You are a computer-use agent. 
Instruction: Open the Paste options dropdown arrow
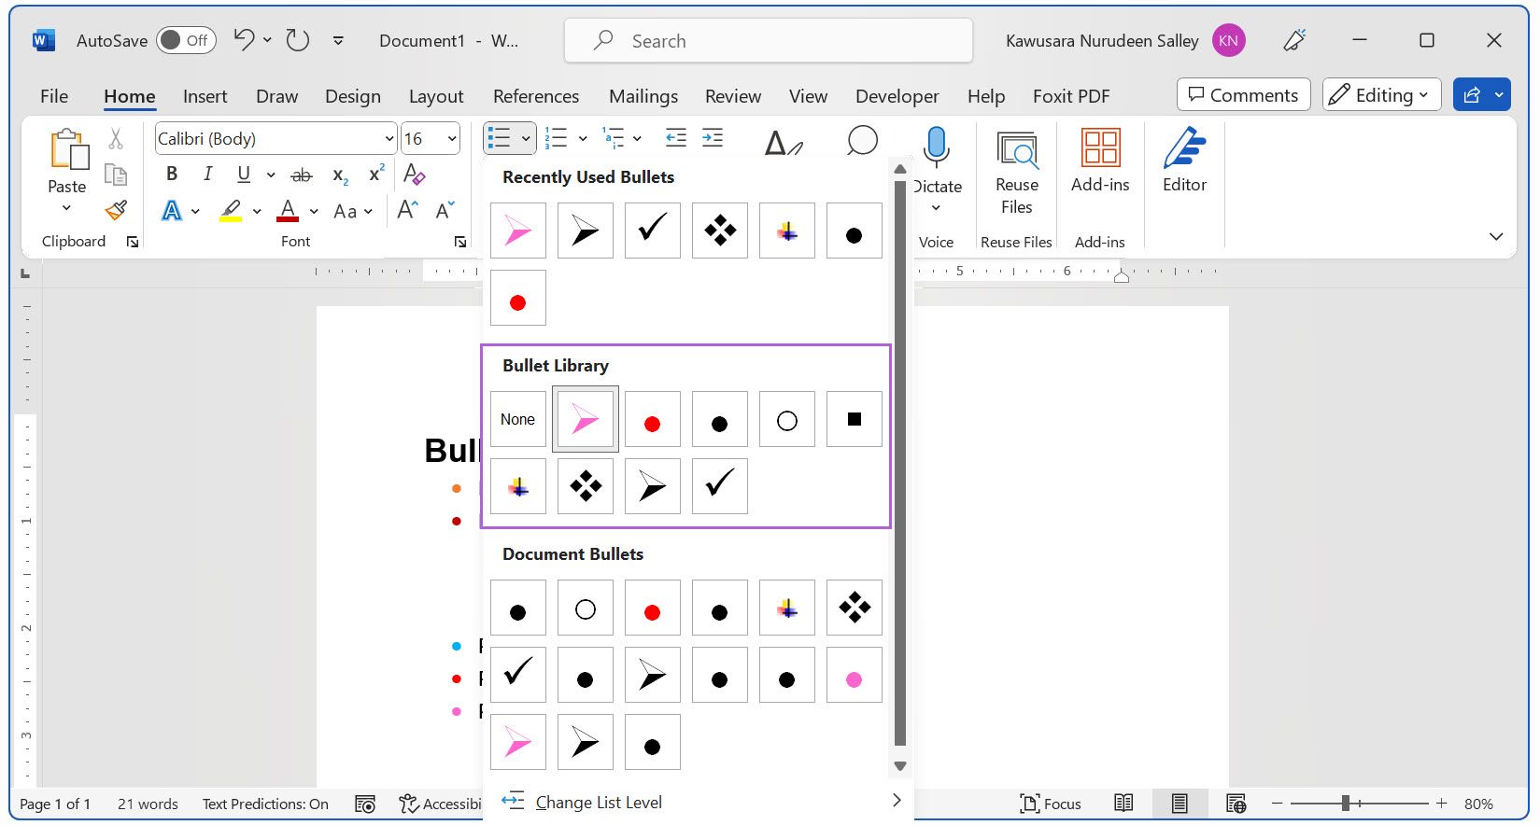coord(66,207)
